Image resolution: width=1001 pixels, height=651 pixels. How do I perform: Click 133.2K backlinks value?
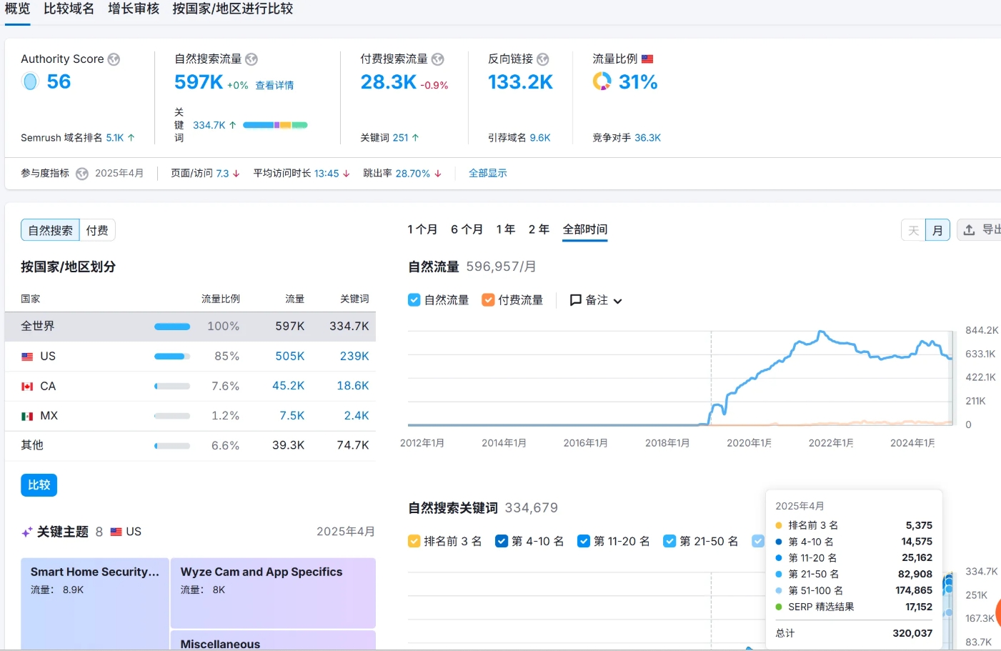pyautogui.click(x=521, y=82)
